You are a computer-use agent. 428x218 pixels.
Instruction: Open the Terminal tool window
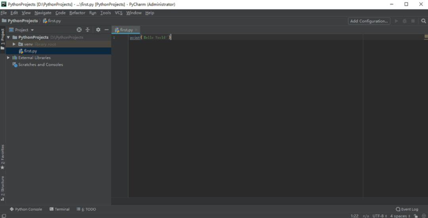[59, 209]
